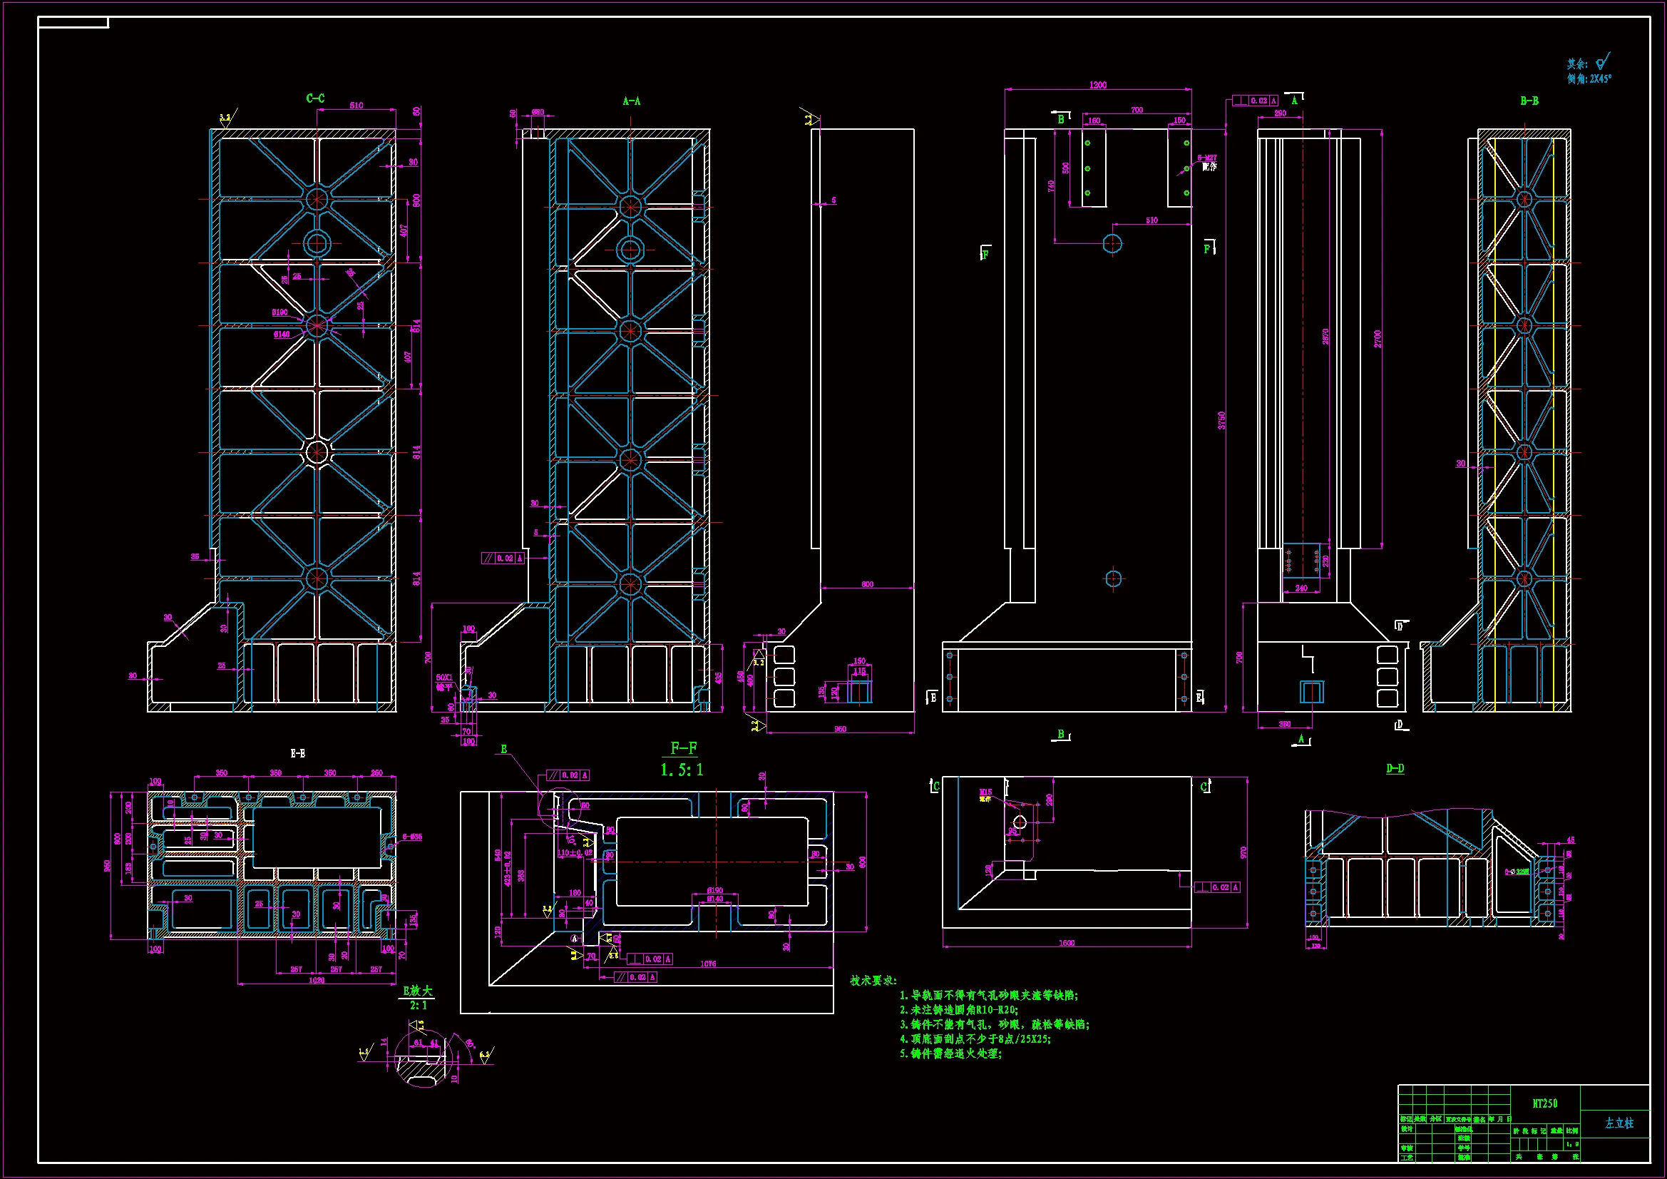Click technical requirement line 5 about annealing

(x=951, y=1053)
